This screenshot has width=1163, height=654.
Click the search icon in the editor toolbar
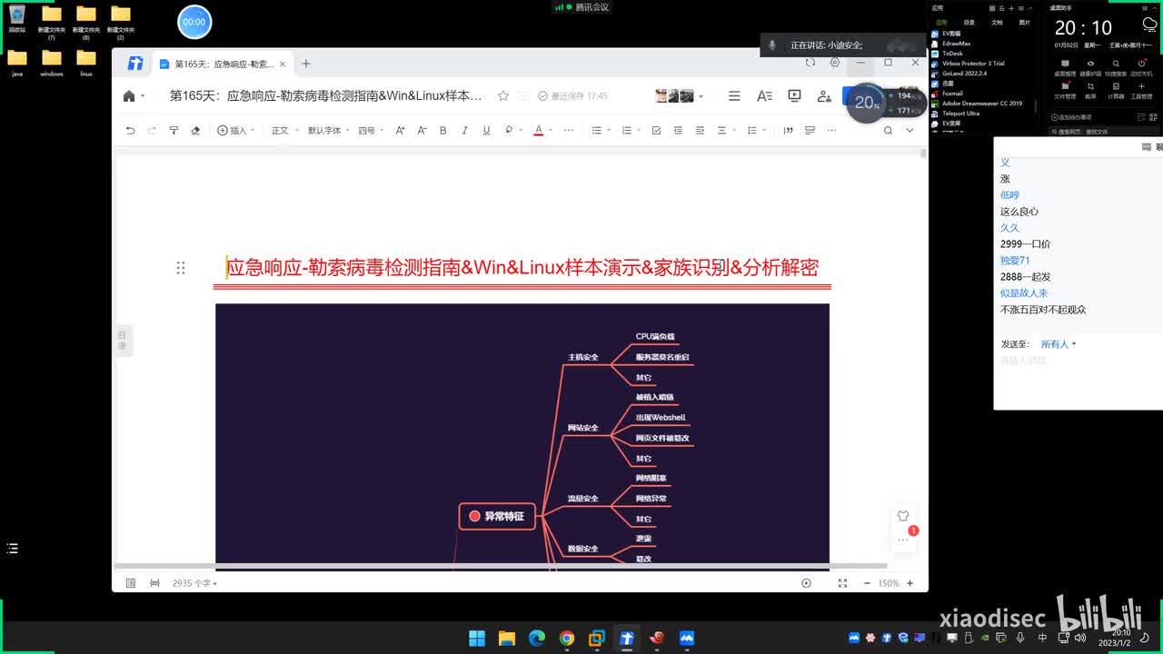pyautogui.click(x=888, y=131)
